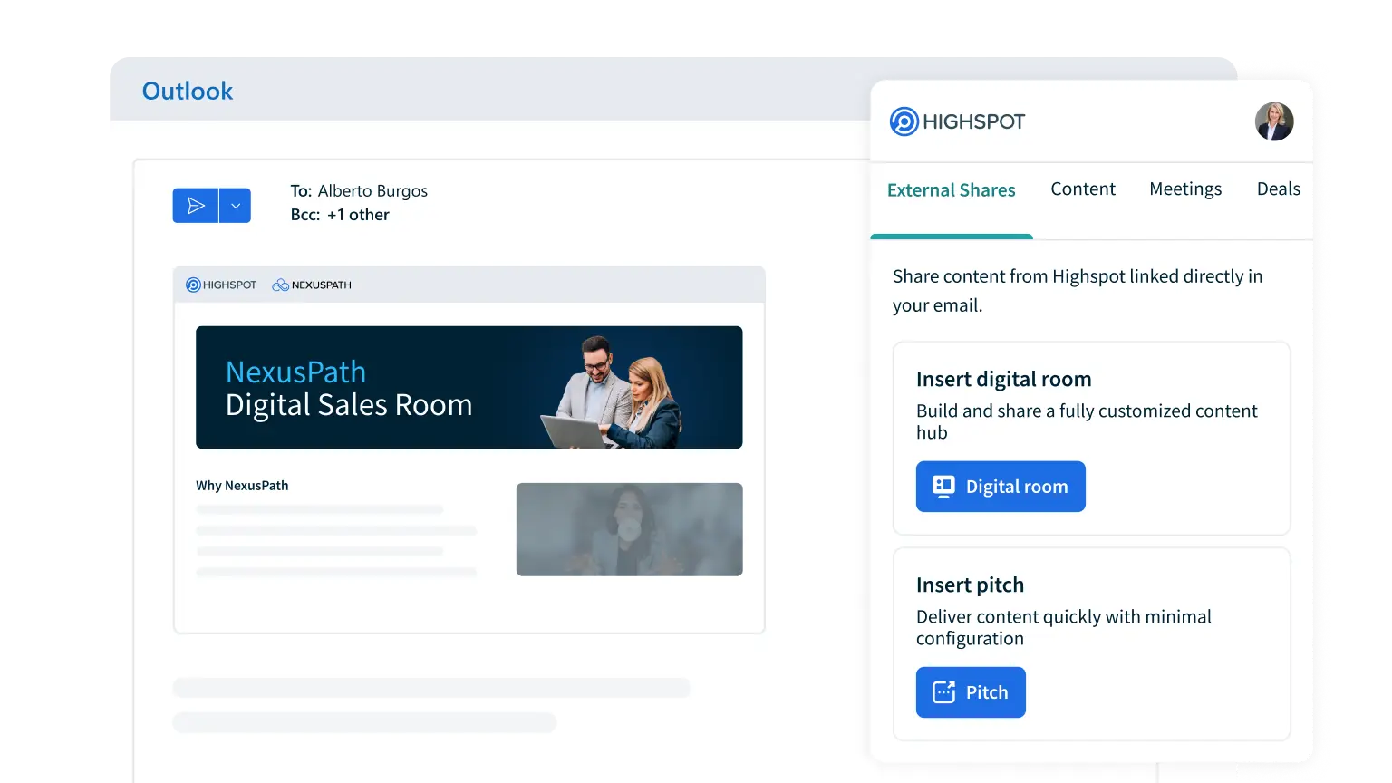Select the Deals tab
This screenshot has height=783, width=1392.
tap(1278, 189)
